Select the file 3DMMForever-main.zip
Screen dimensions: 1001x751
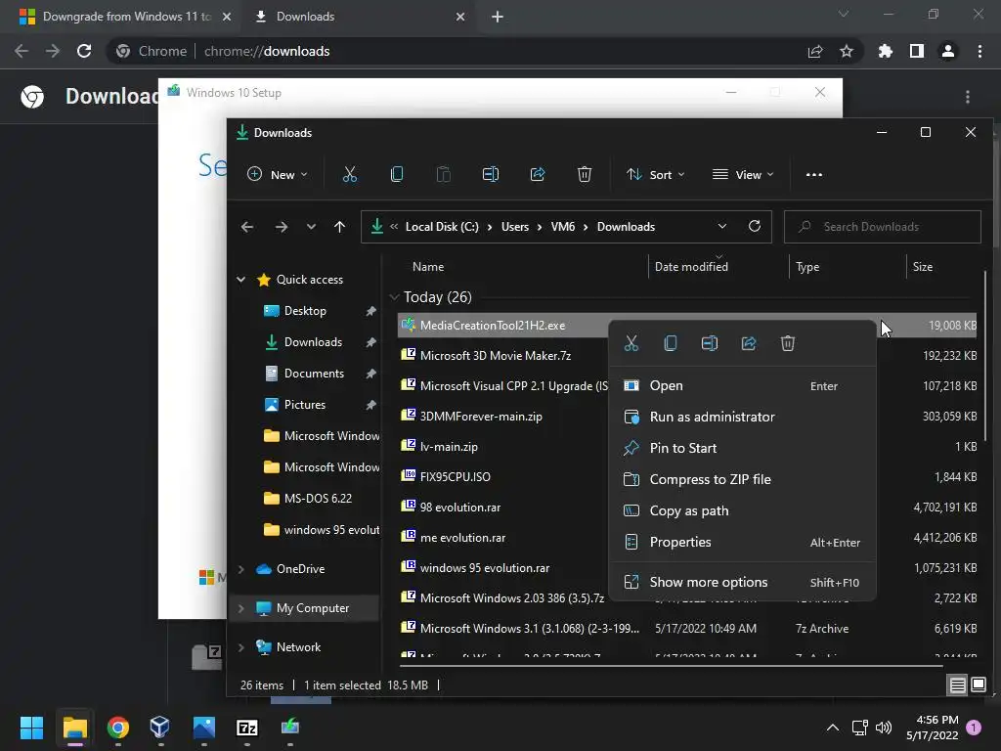(481, 417)
